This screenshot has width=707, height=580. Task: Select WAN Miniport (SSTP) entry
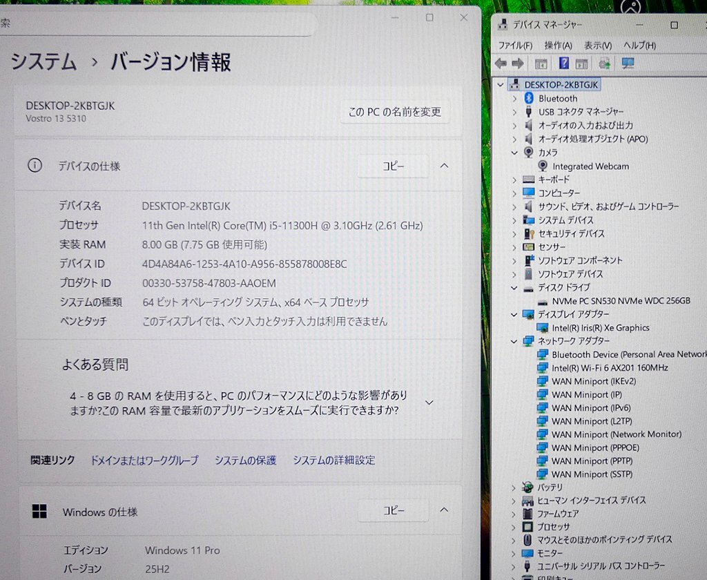coord(592,474)
